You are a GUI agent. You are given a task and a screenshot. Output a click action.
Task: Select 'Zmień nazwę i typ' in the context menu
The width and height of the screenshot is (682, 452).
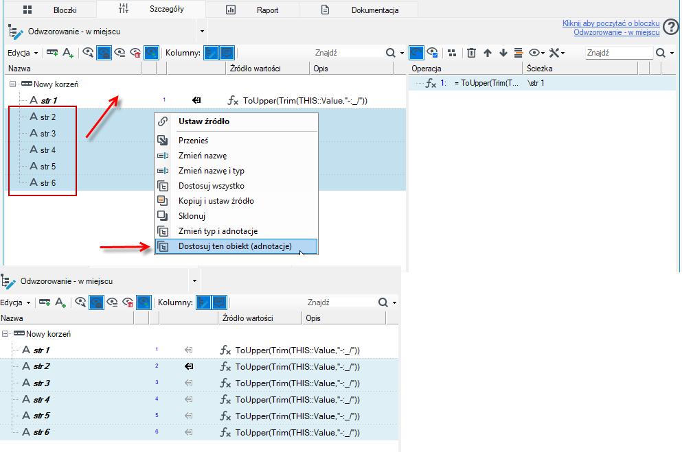(236, 171)
